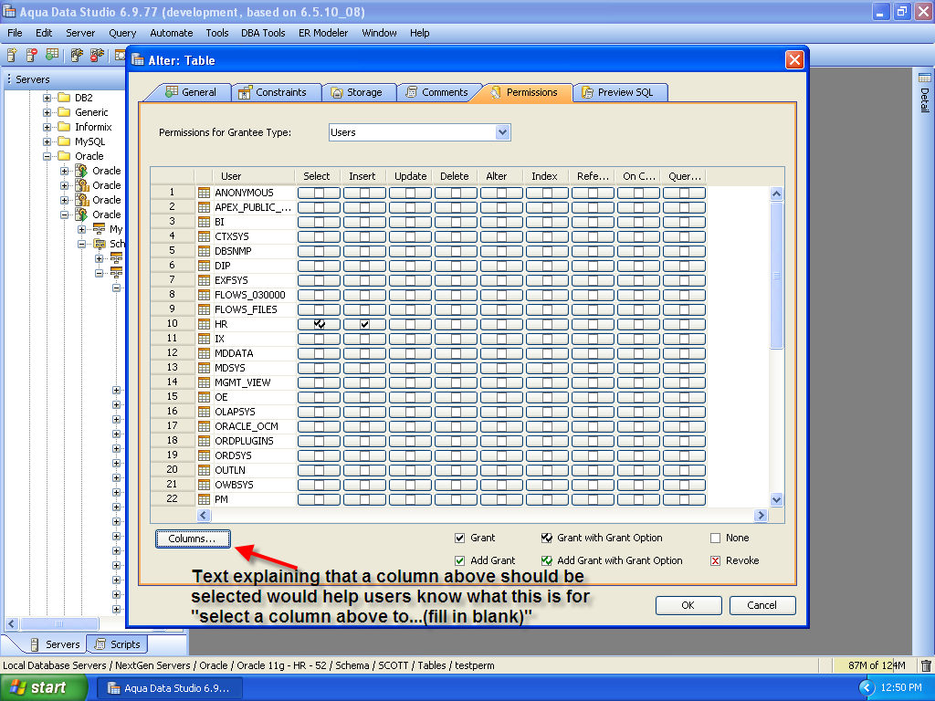Click the Columns... button

click(193, 539)
